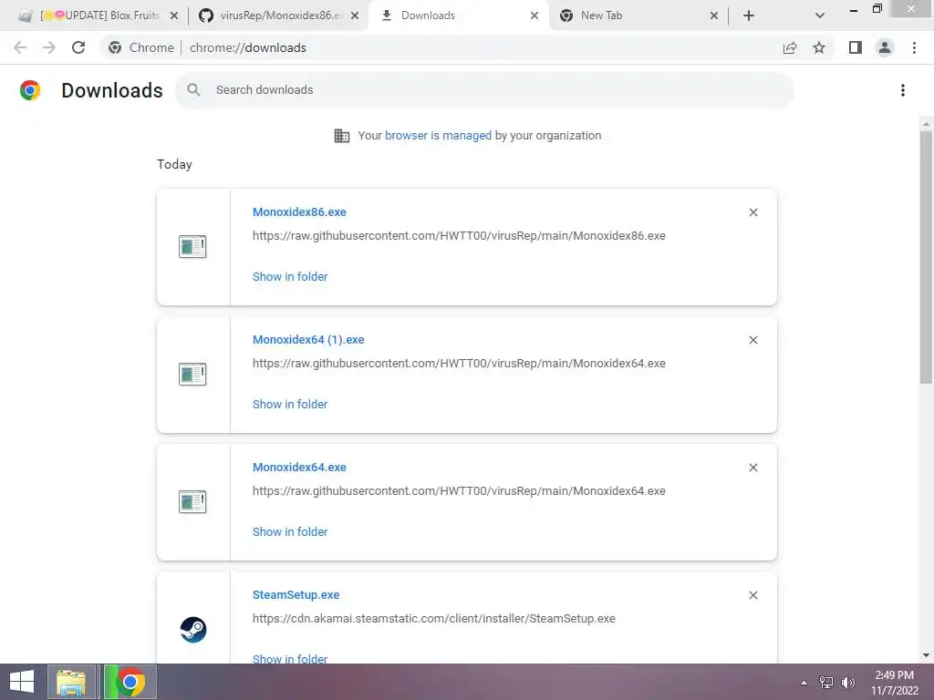Viewport: 934px width, 700px height.
Task: Show Monoxidex86.exe in folder
Action: tap(290, 276)
